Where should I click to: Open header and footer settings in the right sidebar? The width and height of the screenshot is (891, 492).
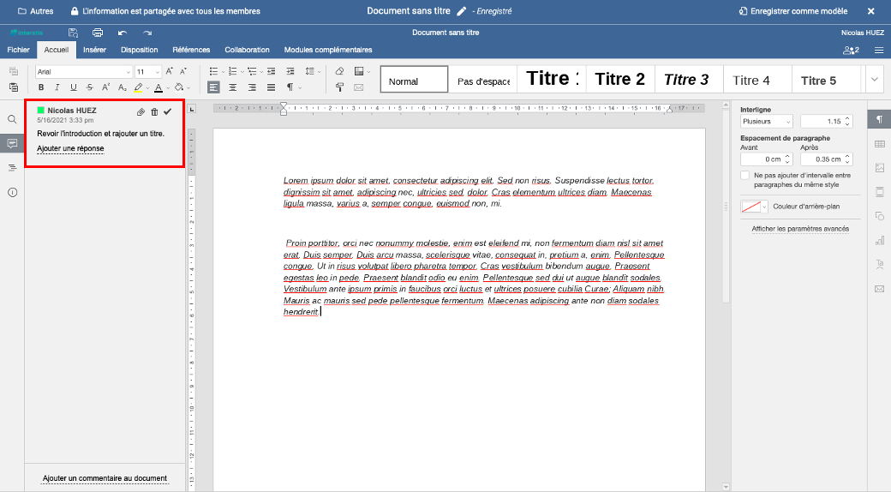pyautogui.click(x=880, y=192)
